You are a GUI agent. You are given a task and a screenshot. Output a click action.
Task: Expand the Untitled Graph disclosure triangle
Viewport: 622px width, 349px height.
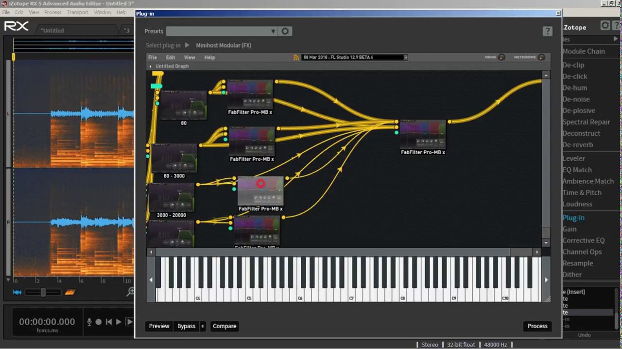151,66
